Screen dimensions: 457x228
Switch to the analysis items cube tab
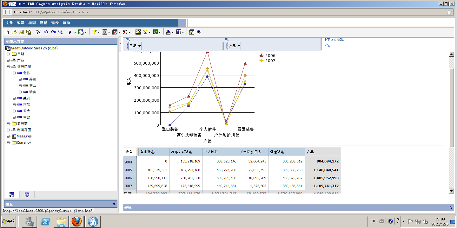(x=27, y=194)
